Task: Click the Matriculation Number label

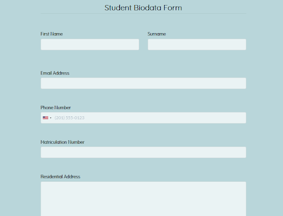Action: pos(62,142)
